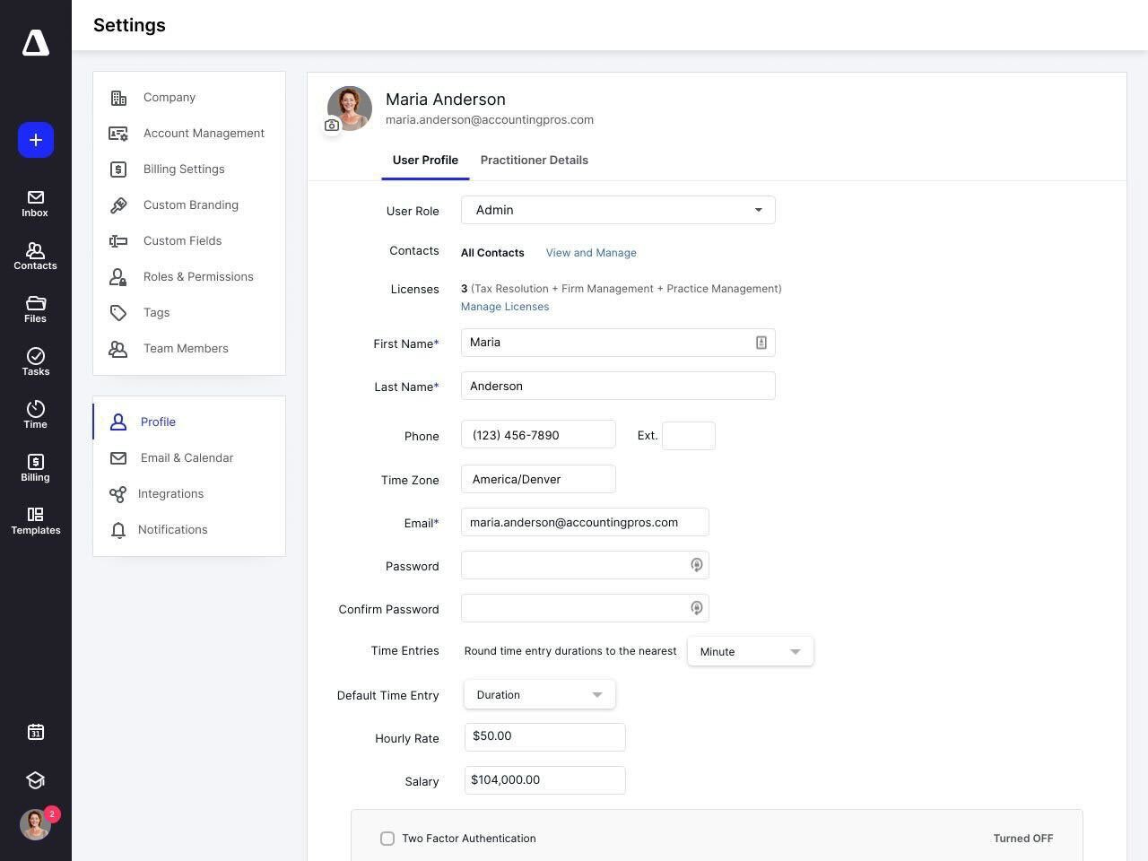1148x861 pixels.
Task: Open the Default Time Entry Duration dropdown
Action: (539, 694)
